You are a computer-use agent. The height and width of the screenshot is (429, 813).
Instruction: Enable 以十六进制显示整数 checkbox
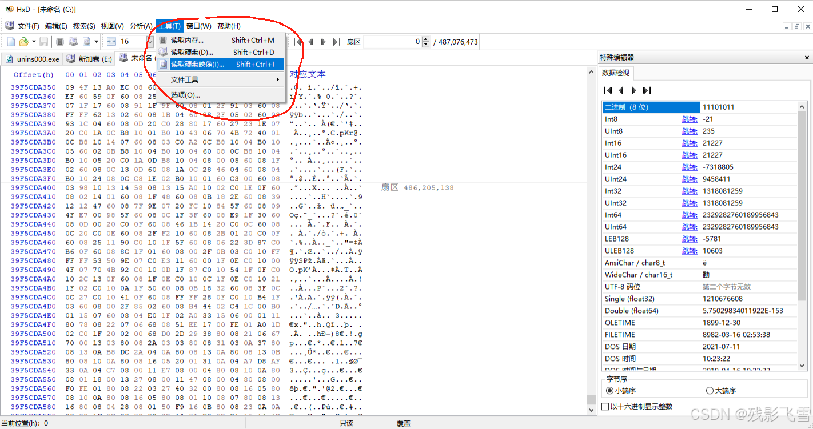637,407
